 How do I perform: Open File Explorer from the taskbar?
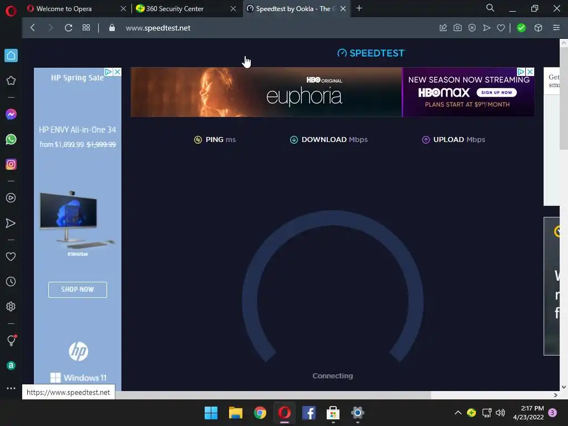tap(235, 413)
